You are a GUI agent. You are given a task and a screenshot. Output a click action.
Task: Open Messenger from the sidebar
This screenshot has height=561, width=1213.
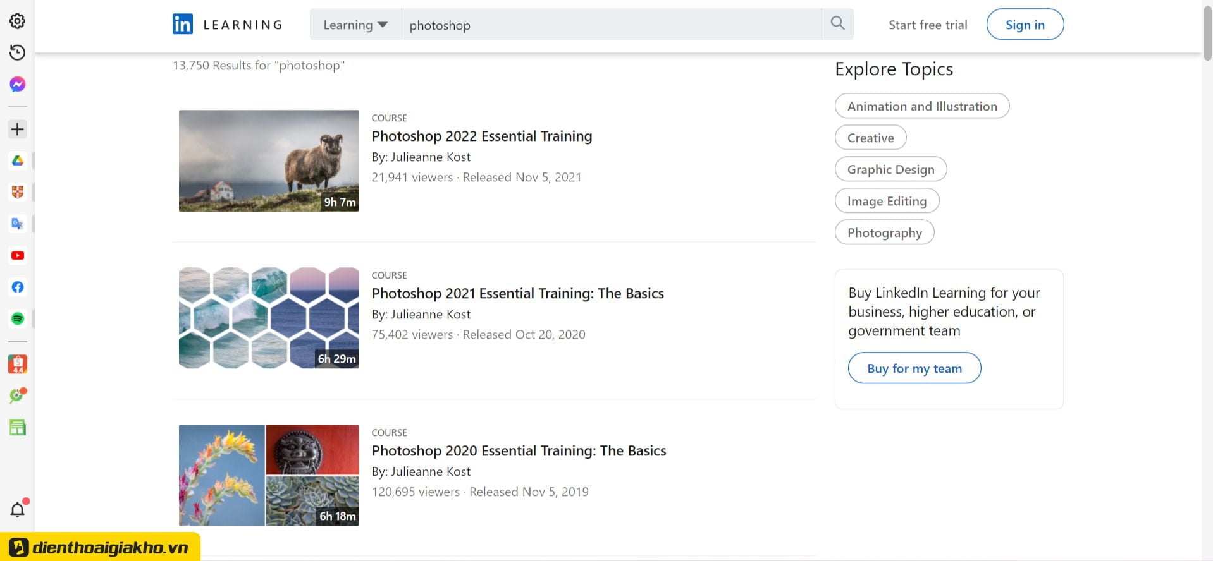coord(18,84)
